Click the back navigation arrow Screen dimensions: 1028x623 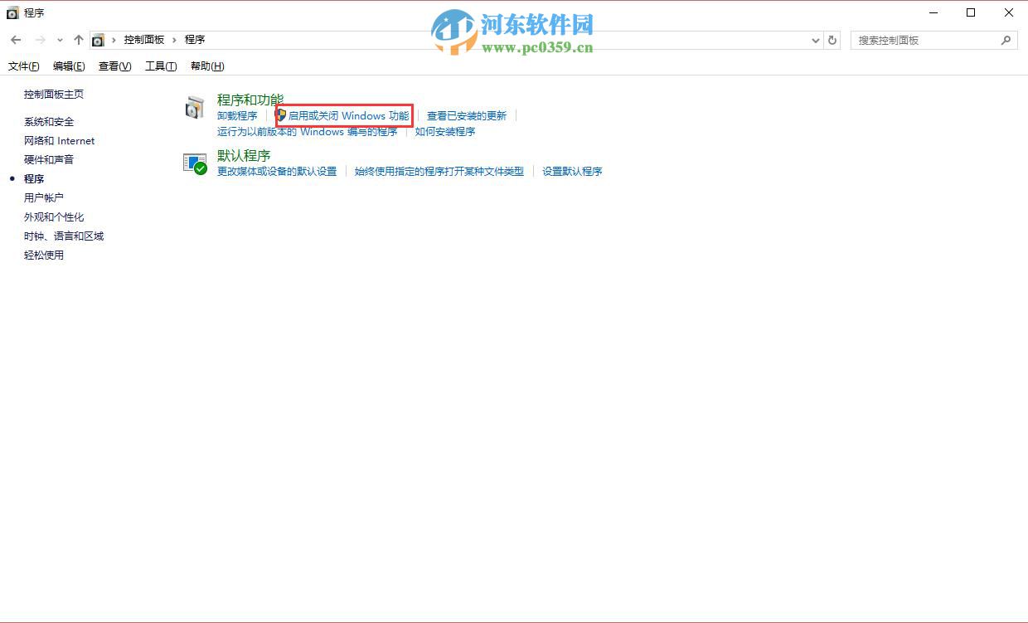pyautogui.click(x=15, y=39)
